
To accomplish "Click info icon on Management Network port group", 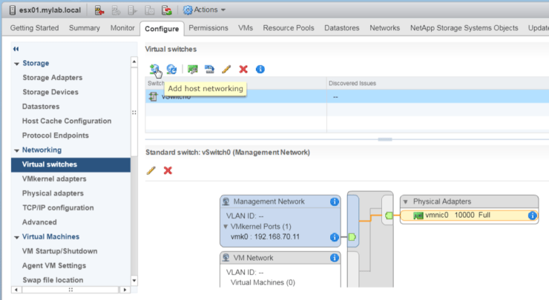I will [x=334, y=201].
